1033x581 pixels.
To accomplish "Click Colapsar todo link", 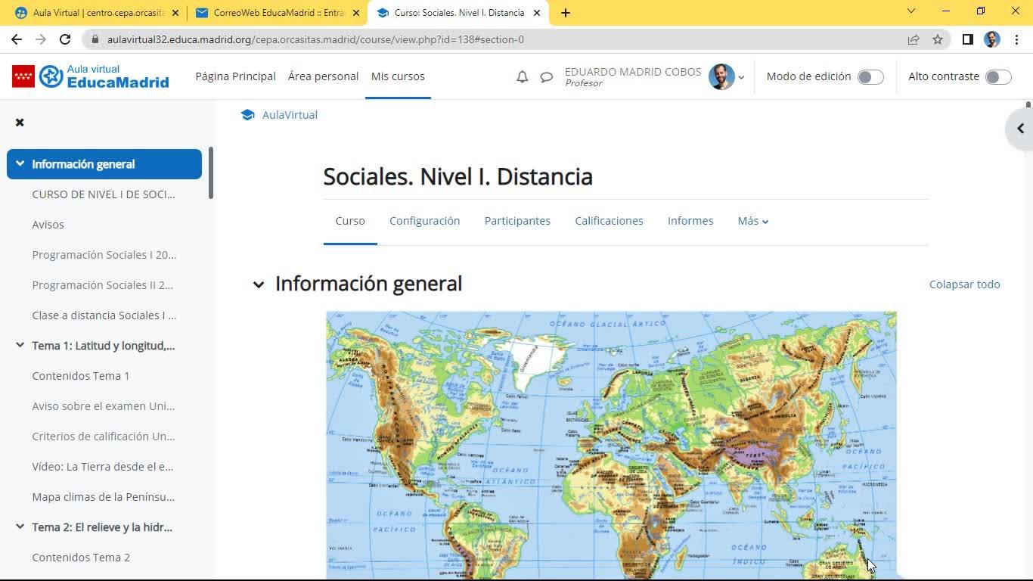I will [x=965, y=284].
